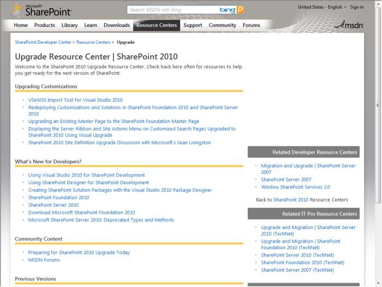Open SharePoint Server 2010 (TechNet) link
This screenshot has height=287, width=382.
click(x=297, y=255)
